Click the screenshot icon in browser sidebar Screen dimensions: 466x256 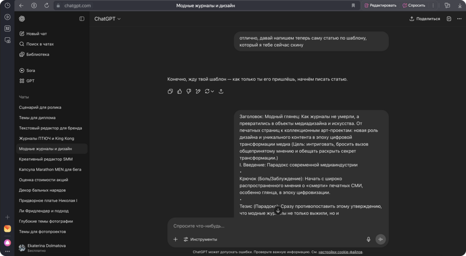(7, 40)
